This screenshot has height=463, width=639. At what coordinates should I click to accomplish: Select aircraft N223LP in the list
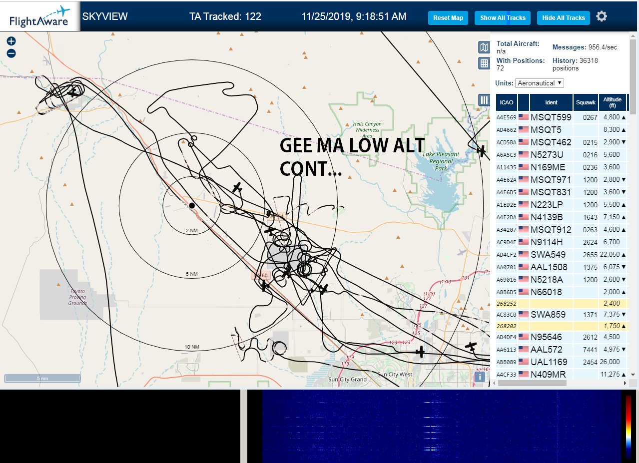coord(562,205)
